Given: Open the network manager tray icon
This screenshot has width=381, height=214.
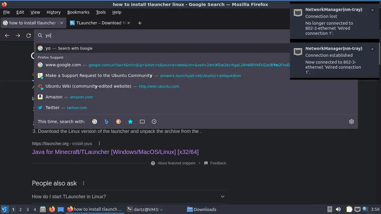Looking at the screenshot, I should [x=357, y=209].
